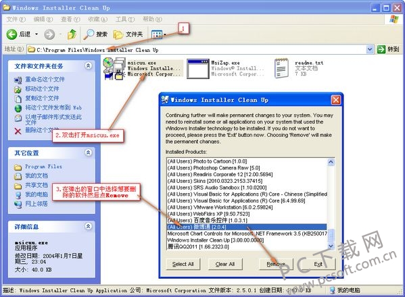Expand the address bar dropdown arrow

370,49
